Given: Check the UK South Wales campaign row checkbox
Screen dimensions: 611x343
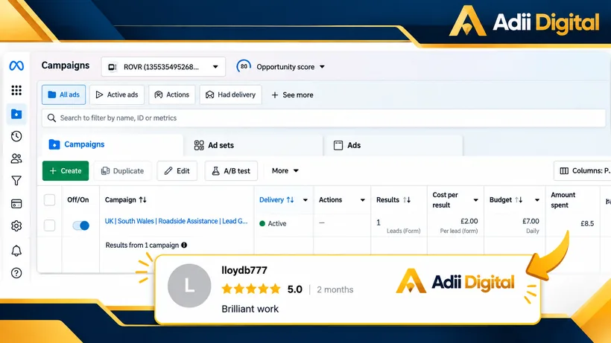Looking at the screenshot, I should click(49, 225).
